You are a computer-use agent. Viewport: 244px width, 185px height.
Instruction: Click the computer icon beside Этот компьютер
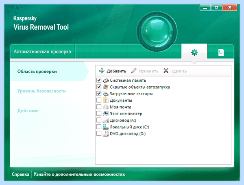(106, 114)
